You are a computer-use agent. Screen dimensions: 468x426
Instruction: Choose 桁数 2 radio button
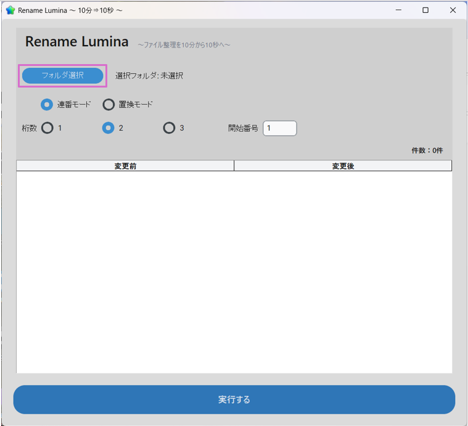108,128
